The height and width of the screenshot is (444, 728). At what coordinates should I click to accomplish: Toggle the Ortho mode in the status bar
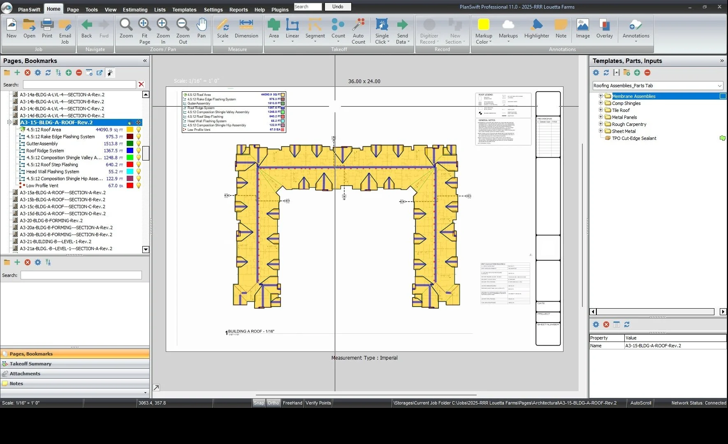click(273, 403)
